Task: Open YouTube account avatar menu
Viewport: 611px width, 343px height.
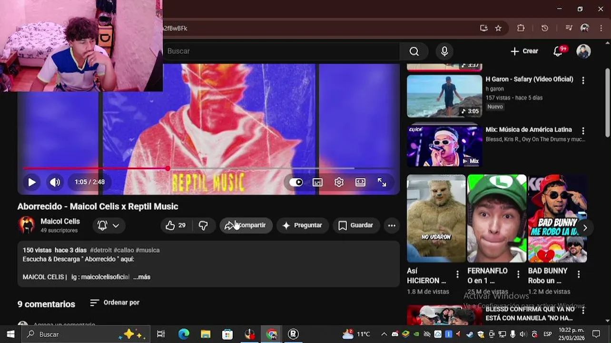Action: coord(583,51)
